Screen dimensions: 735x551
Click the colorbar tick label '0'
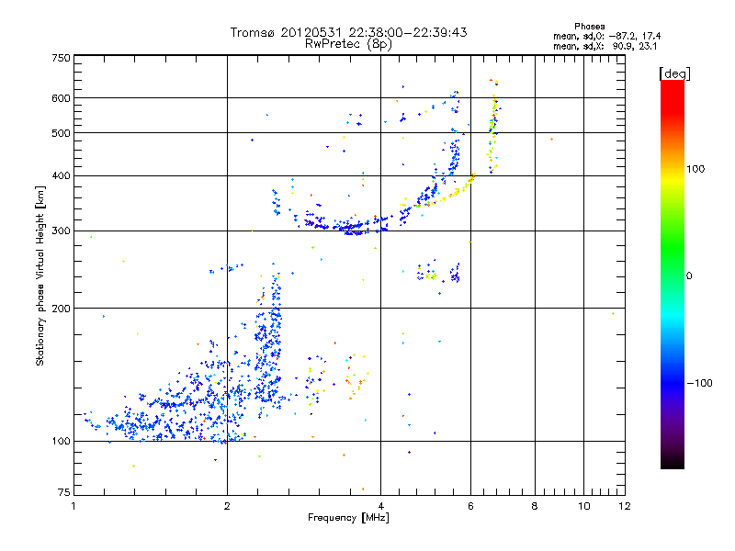point(689,275)
